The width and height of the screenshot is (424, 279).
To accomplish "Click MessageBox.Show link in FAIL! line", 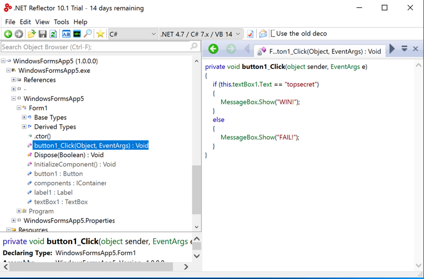I will click(247, 137).
